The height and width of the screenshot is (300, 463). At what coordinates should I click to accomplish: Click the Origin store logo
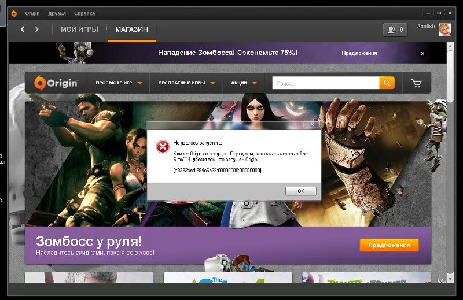(56, 83)
